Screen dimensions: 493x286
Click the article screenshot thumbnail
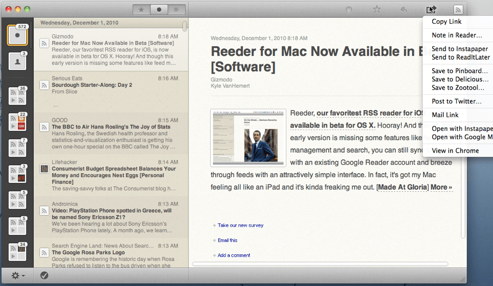tap(248, 138)
